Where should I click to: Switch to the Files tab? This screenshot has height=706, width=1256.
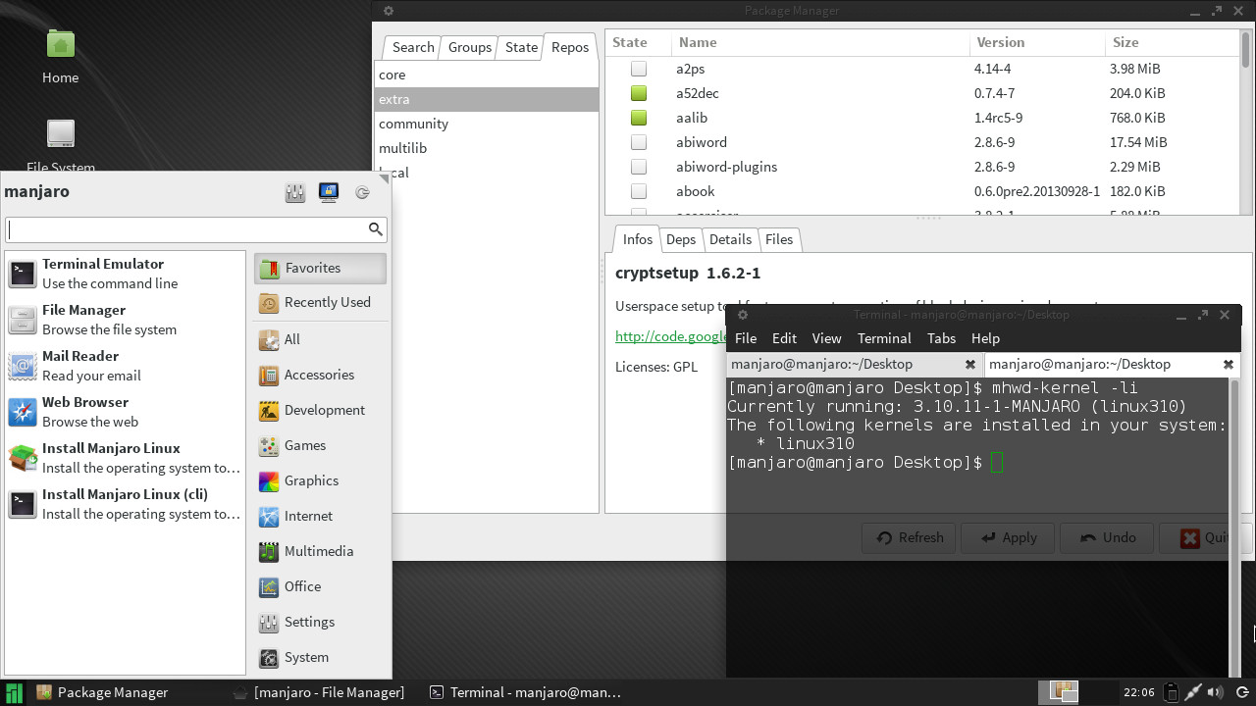pos(779,239)
